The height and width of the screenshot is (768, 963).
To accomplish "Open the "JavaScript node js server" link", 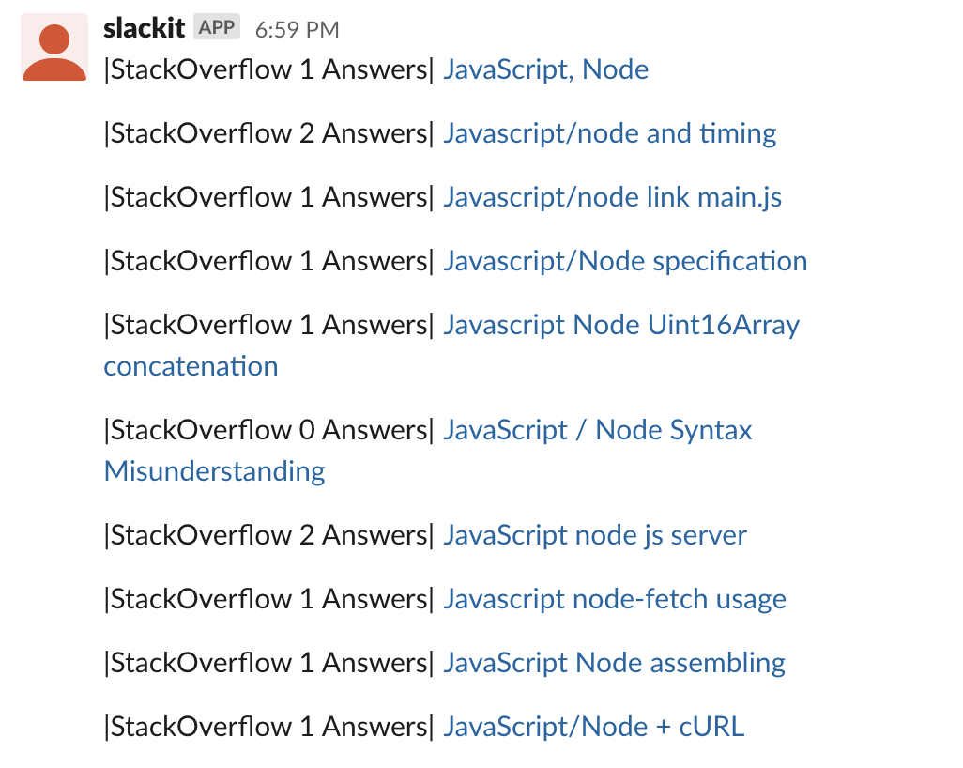I will (594, 535).
